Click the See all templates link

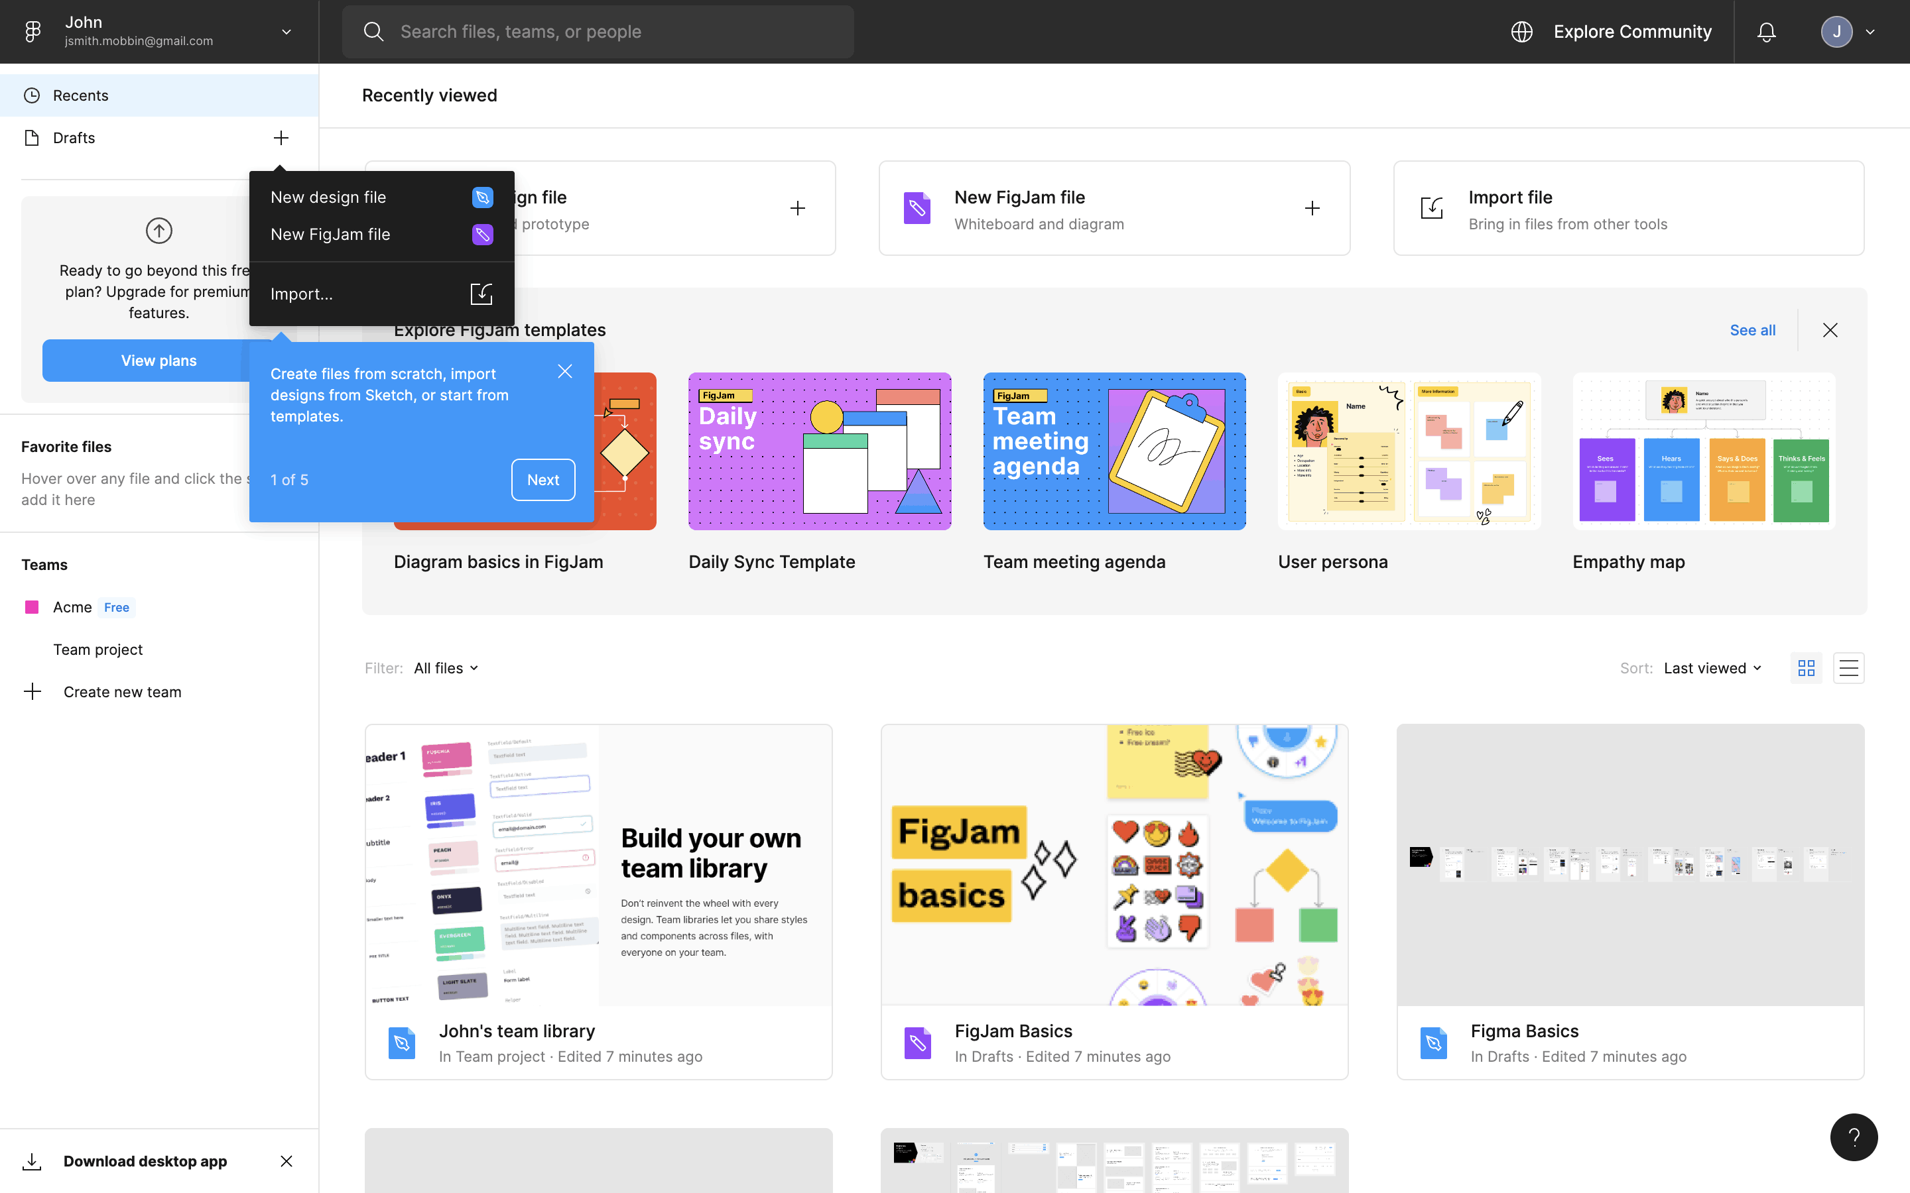[x=1752, y=330]
